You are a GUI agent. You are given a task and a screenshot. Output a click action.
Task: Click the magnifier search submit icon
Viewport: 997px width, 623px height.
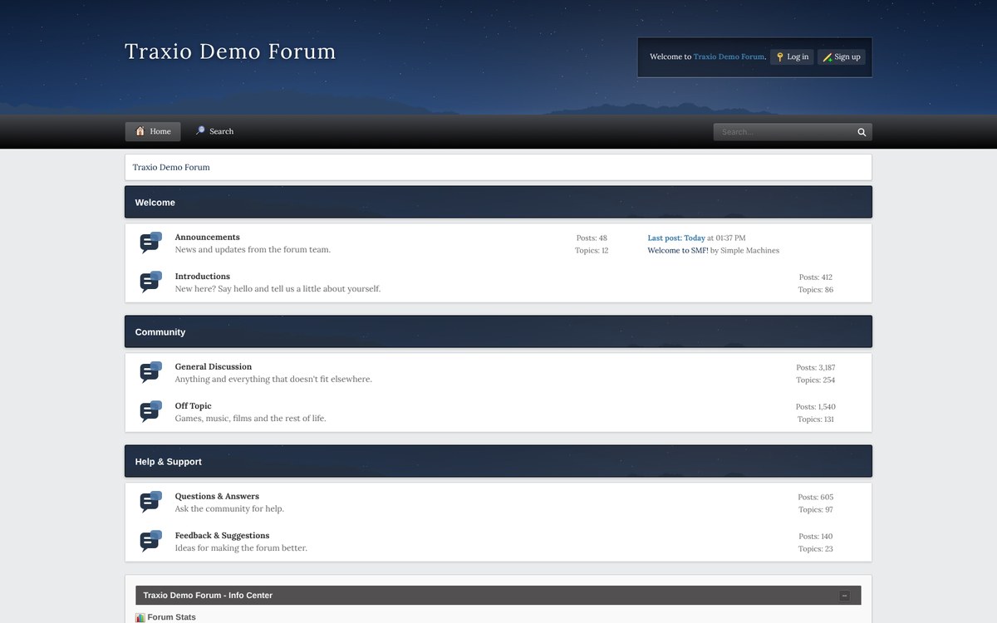(x=862, y=132)
